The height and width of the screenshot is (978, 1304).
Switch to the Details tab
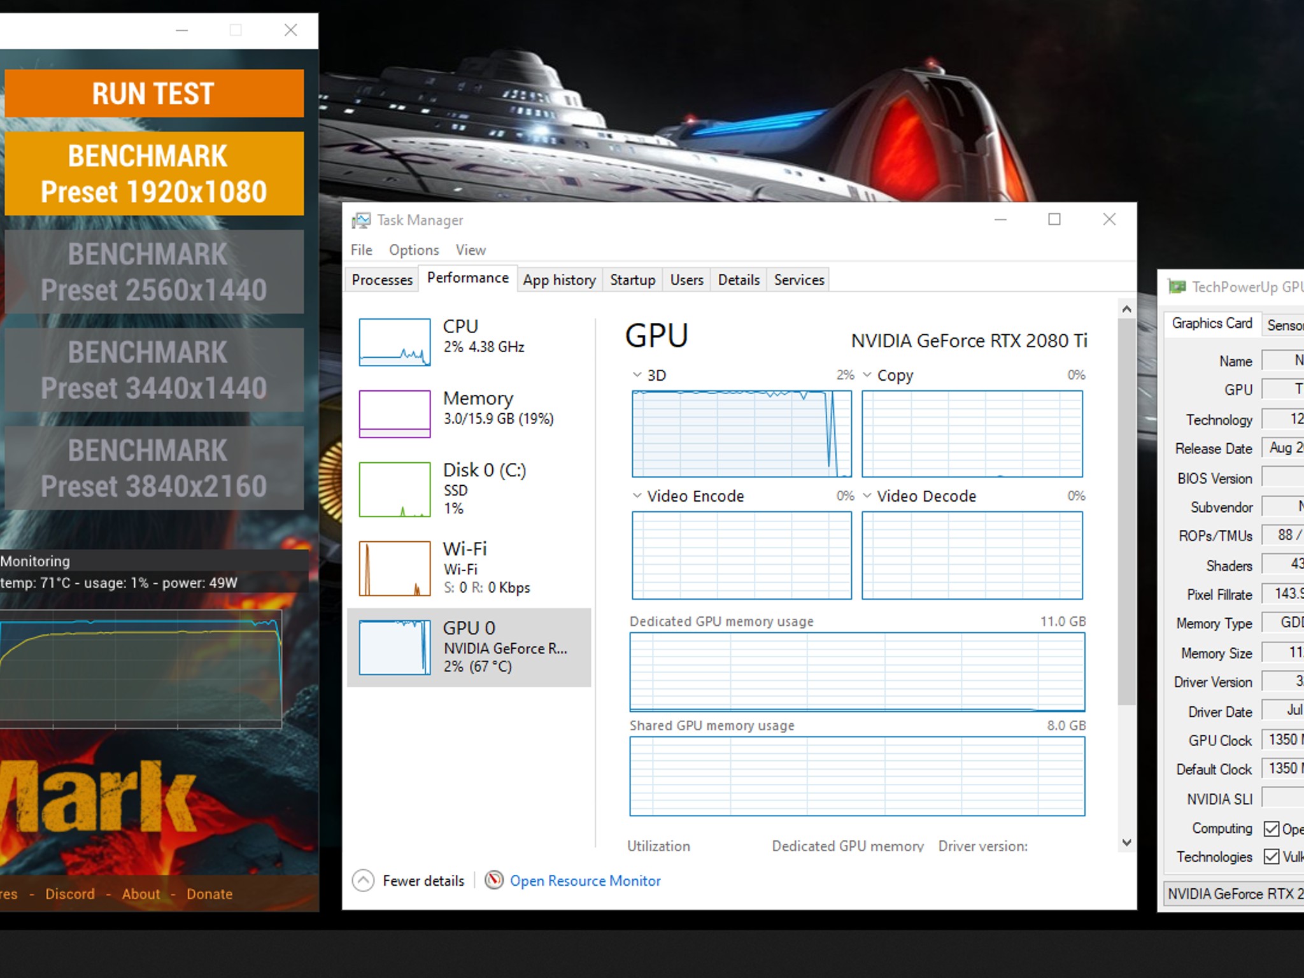[739, 280]
